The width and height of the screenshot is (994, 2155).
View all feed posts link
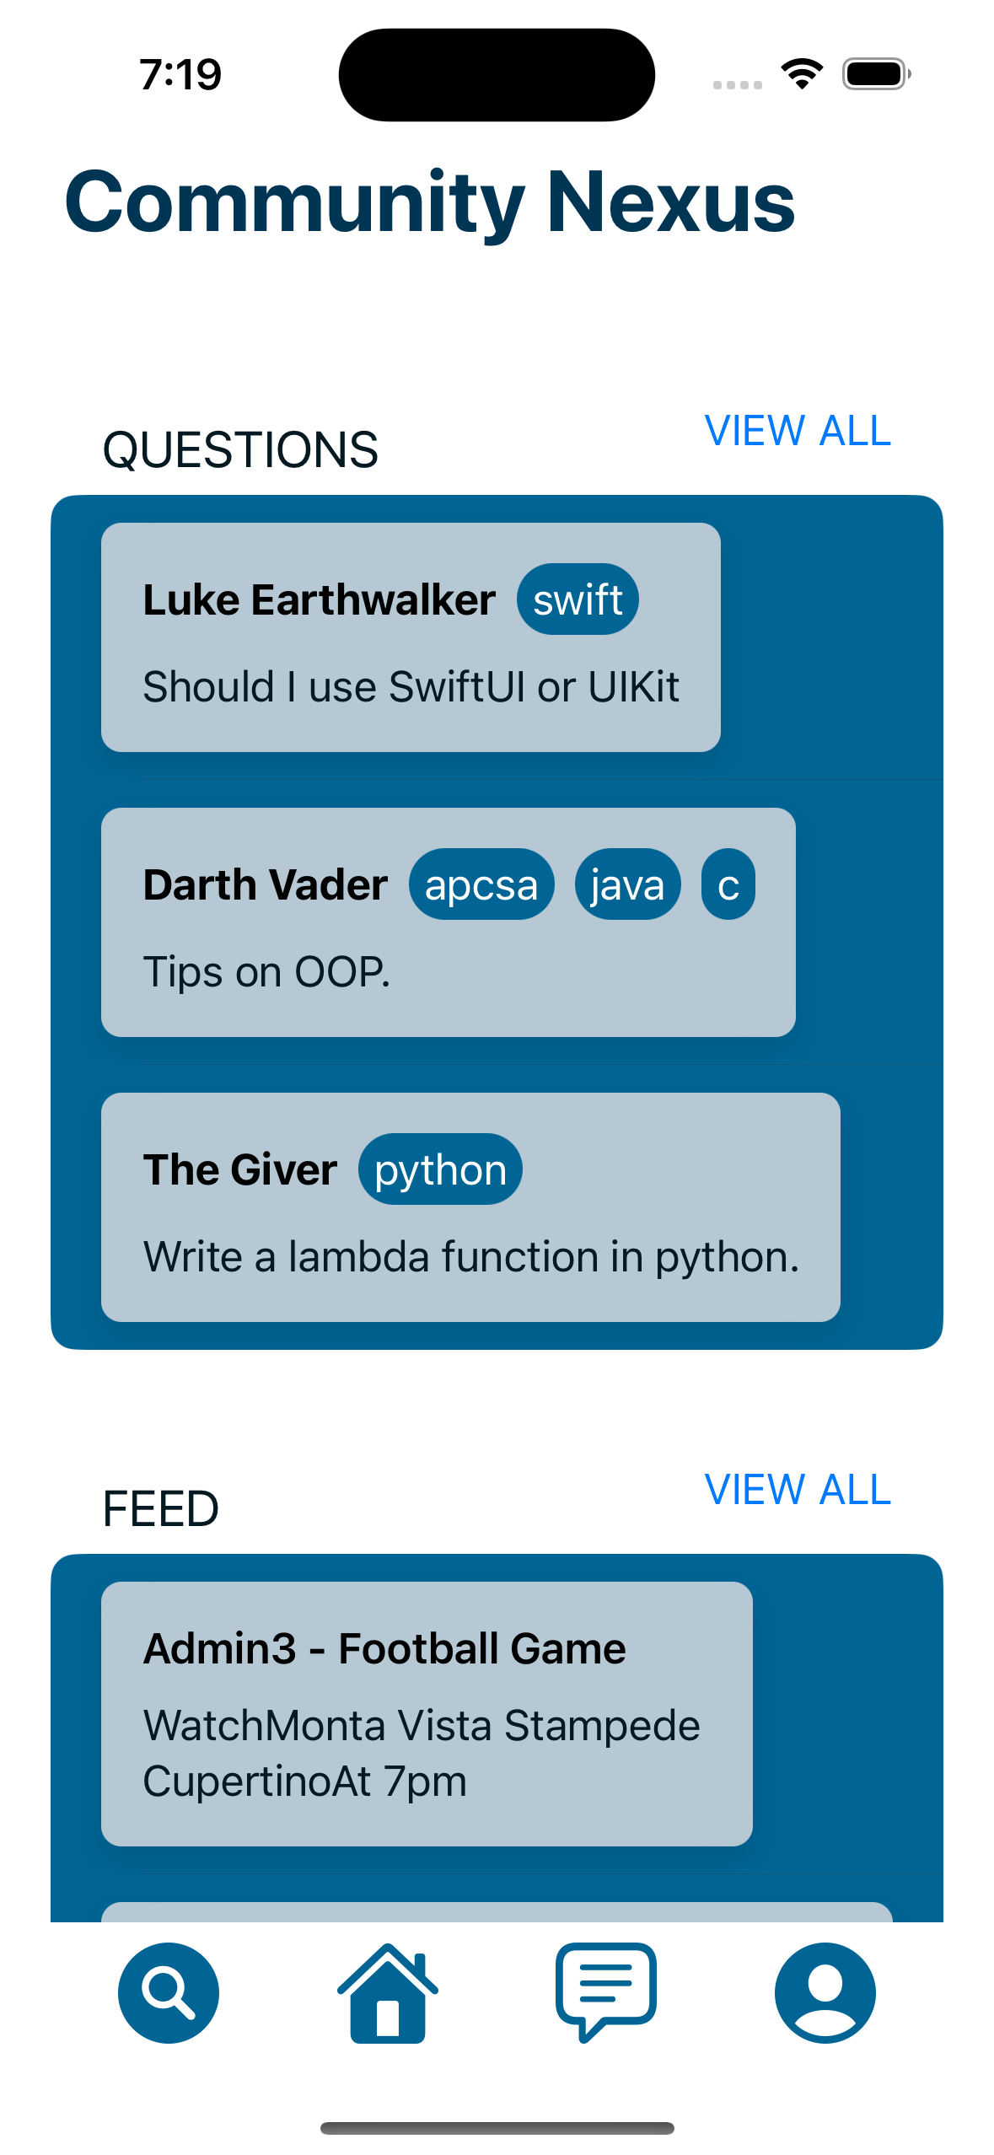(x=798, y=1490)
